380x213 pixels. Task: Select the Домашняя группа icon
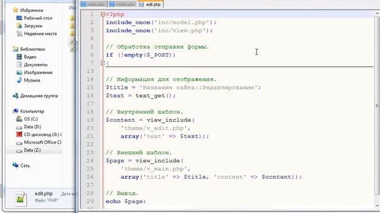15,96
